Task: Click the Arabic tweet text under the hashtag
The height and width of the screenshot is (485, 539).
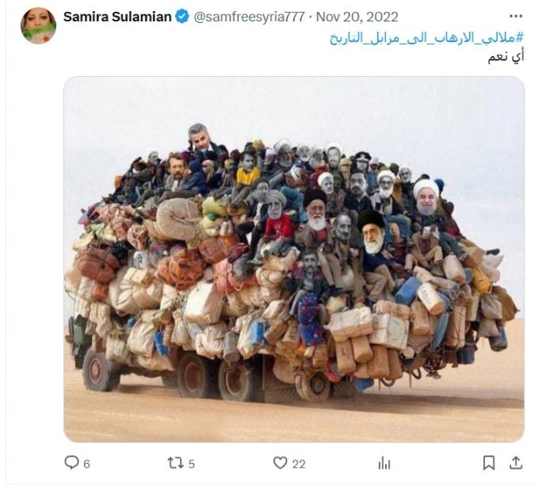Action: (x=506, y=56)
